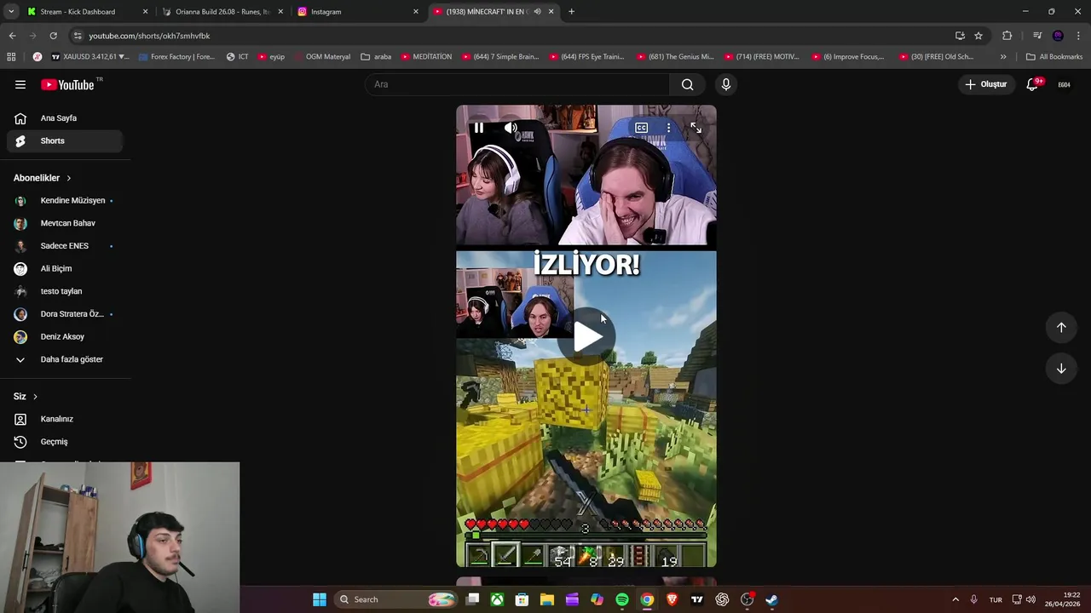Select Shorts in the sidebar
The image size is (1091, 613).
[x=65, y=140]
